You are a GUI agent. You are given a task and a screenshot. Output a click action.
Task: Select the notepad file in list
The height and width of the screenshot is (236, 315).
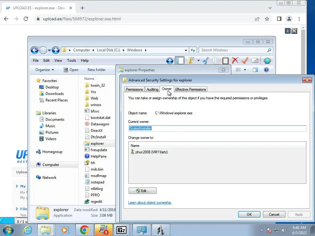[94, 182]
